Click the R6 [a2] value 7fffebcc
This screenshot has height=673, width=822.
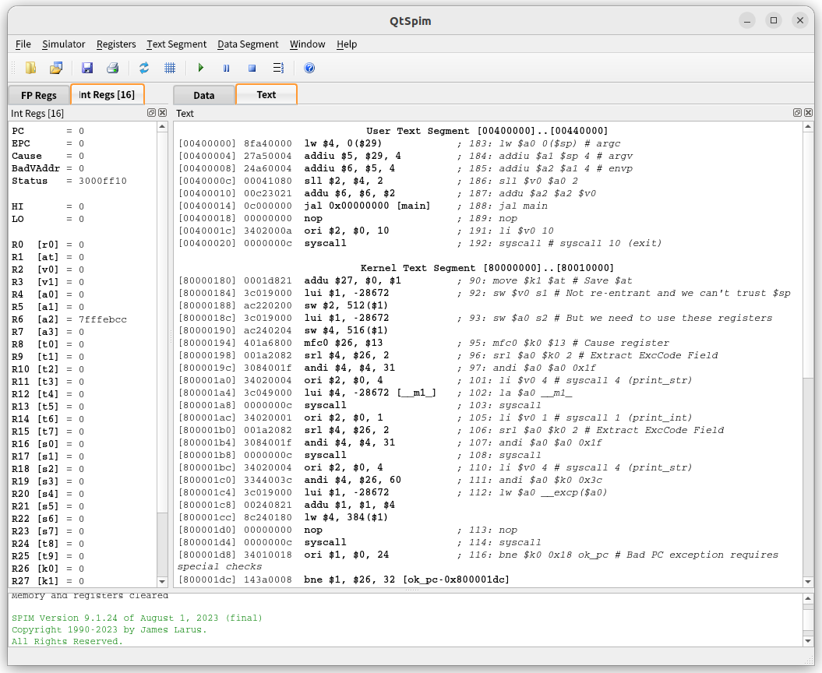(x=103, y=319)
